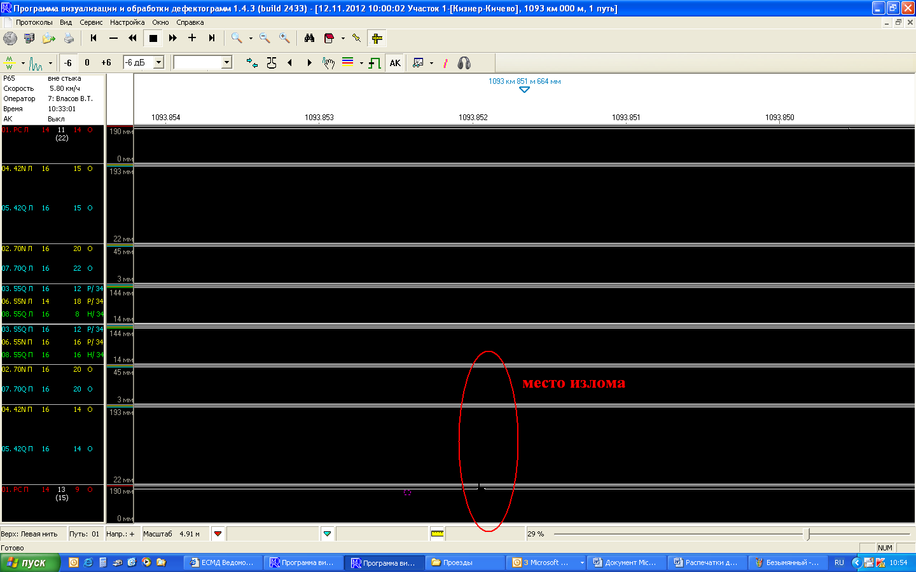This screenshot has width=916, height=572.
Task: Jump to the end of the recording
Action: [x=212, y=38]
